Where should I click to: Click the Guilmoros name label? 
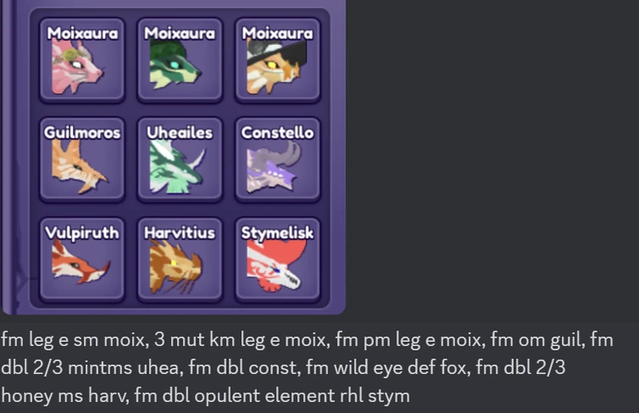(82, 133)
